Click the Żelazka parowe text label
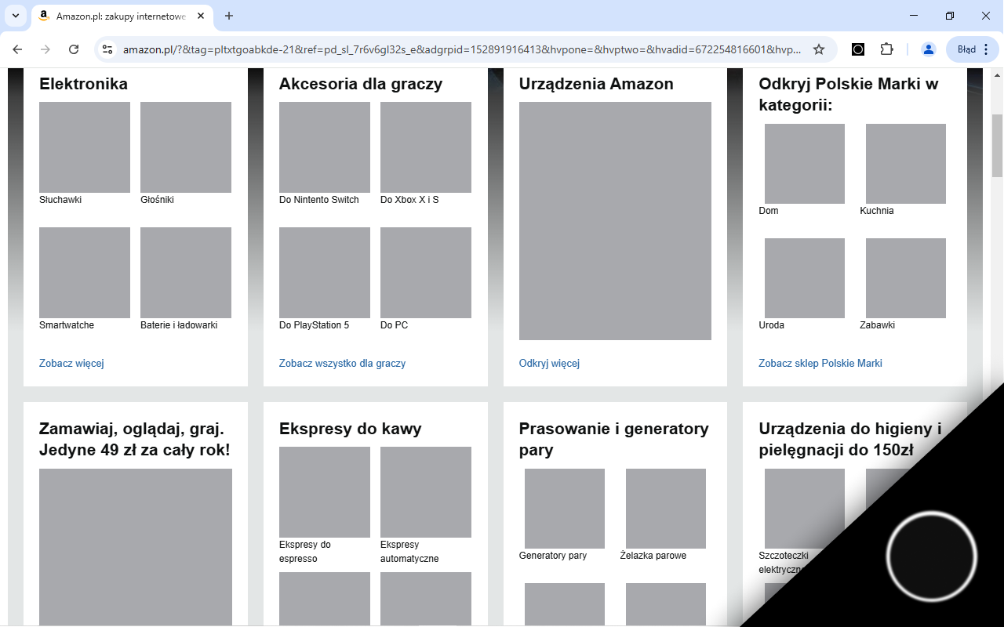The image size is (1004, 627). 653,556
